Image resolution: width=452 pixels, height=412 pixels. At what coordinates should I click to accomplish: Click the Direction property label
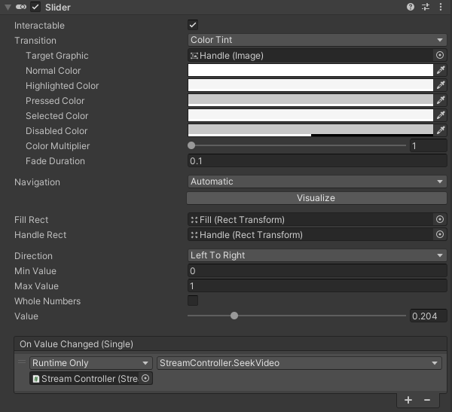pyautogui.click(x=33, y=256)
